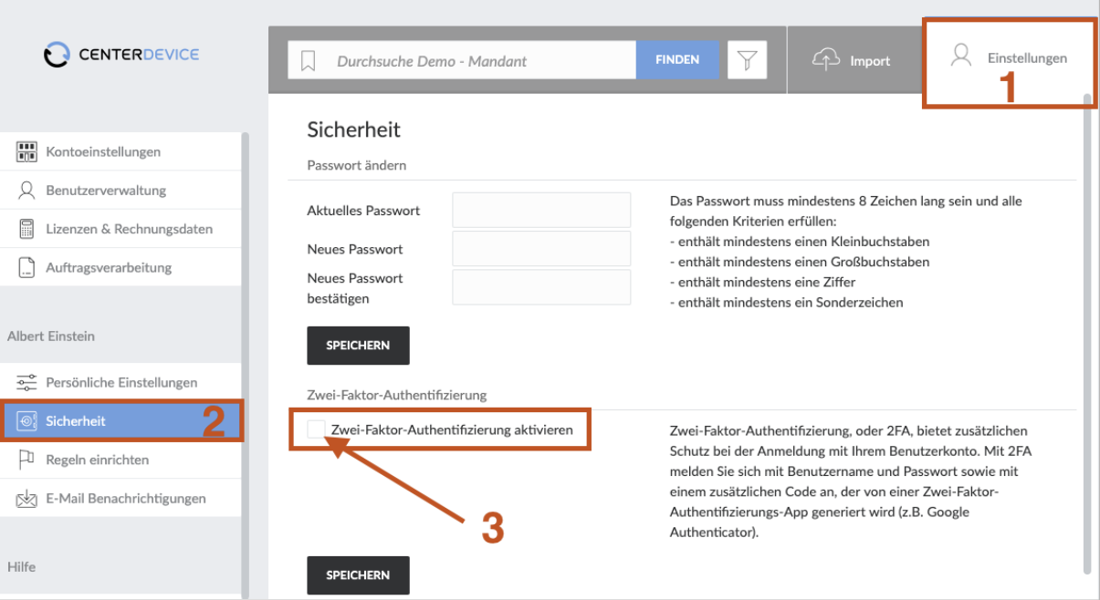Click the Benutzerverwaltung person icon
1100x600 pixels.
click(26, 190)
